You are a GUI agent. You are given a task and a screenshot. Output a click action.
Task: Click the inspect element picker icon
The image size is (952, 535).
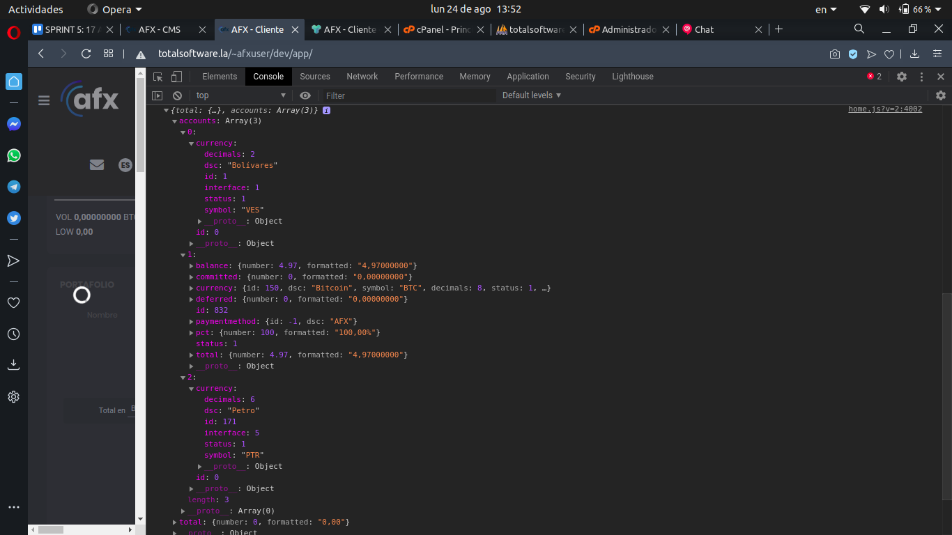click(x=158, y=77)
